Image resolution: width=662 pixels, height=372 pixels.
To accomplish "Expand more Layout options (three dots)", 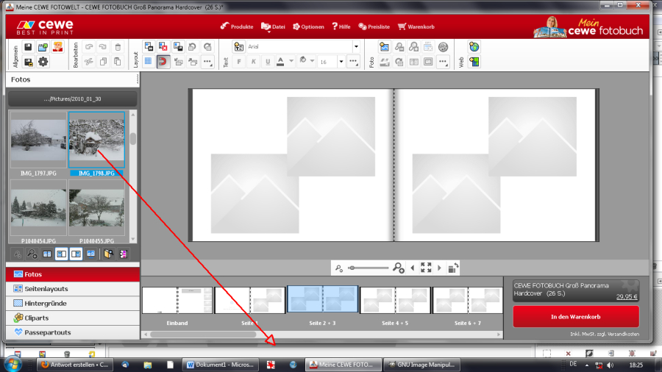I will [207, 62].
